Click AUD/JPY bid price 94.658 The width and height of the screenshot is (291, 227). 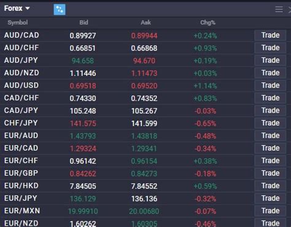pos(83,61)
